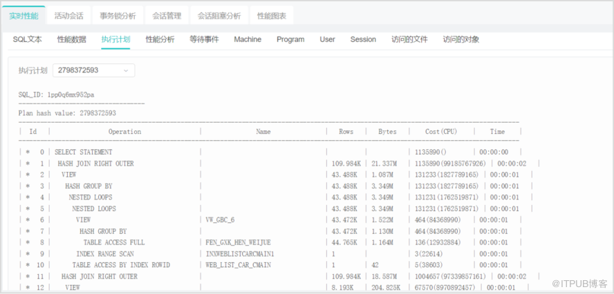Select the 执行计划 sub-tab
The width and height of the screenshot is (614, 294).
click(115, 40)
